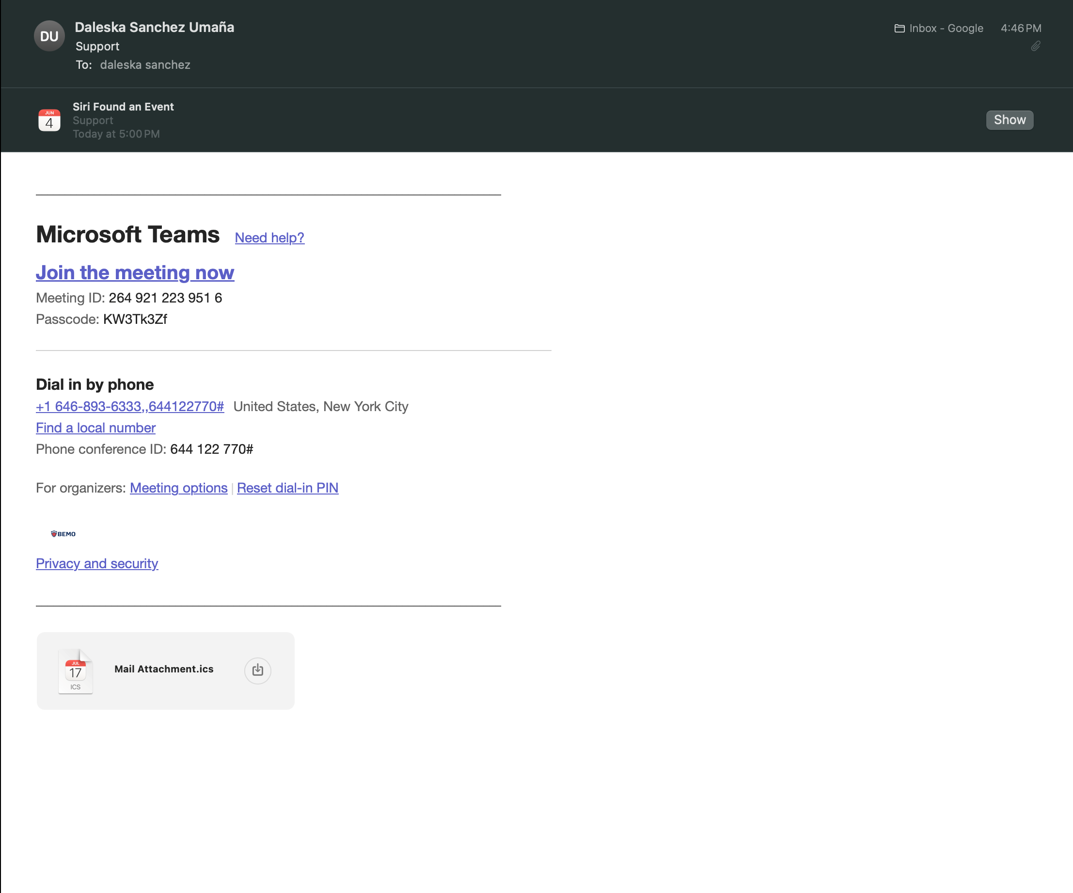Click Dial in by phone heading
The image size is (1073, 893).
pyautogui.click(x=95, y=384)
